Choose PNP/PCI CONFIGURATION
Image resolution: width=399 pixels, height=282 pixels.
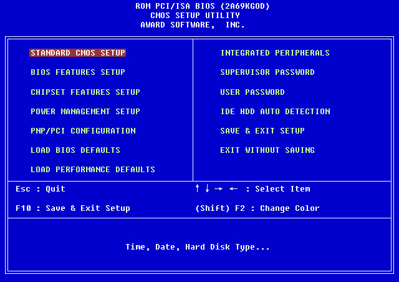tap(83, 131)
